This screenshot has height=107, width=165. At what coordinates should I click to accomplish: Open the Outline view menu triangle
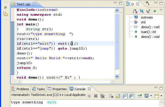(x=161, y=10)
